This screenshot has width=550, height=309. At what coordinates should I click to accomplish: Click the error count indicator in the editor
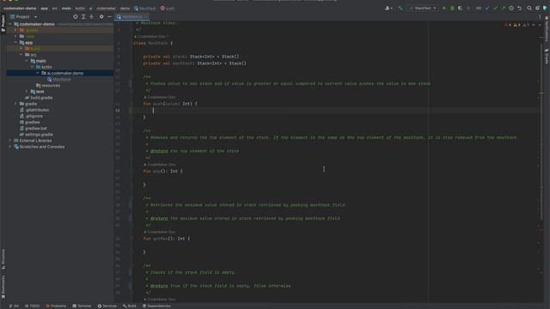(x=507, y=25)
